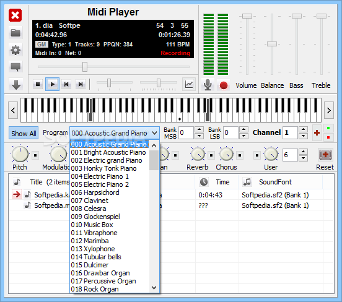Open the folder icon to load files
This screenshot has width=342, height=302.
tap(15, 33)
